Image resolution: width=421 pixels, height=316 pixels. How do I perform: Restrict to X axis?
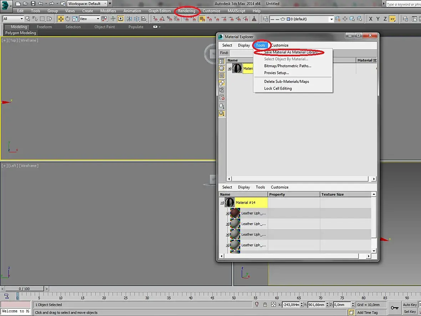[371, 19]
